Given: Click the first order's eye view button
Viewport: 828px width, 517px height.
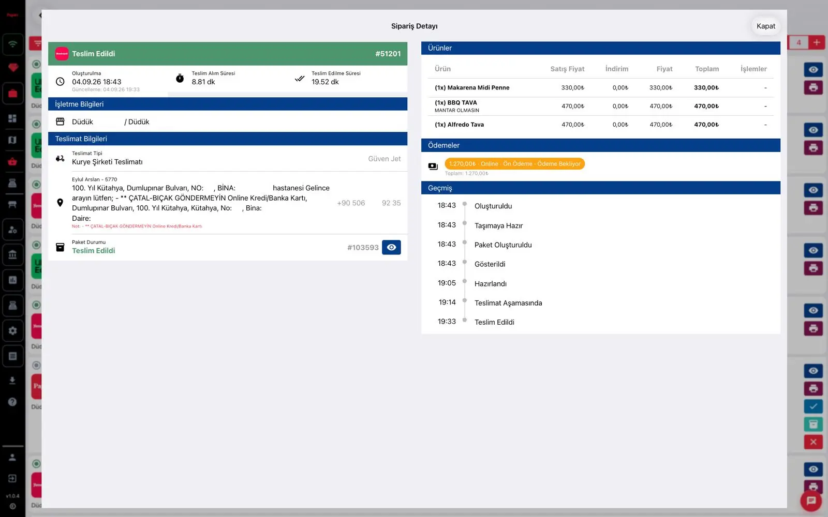Looking at the screenshot, I should coord(813,69).
